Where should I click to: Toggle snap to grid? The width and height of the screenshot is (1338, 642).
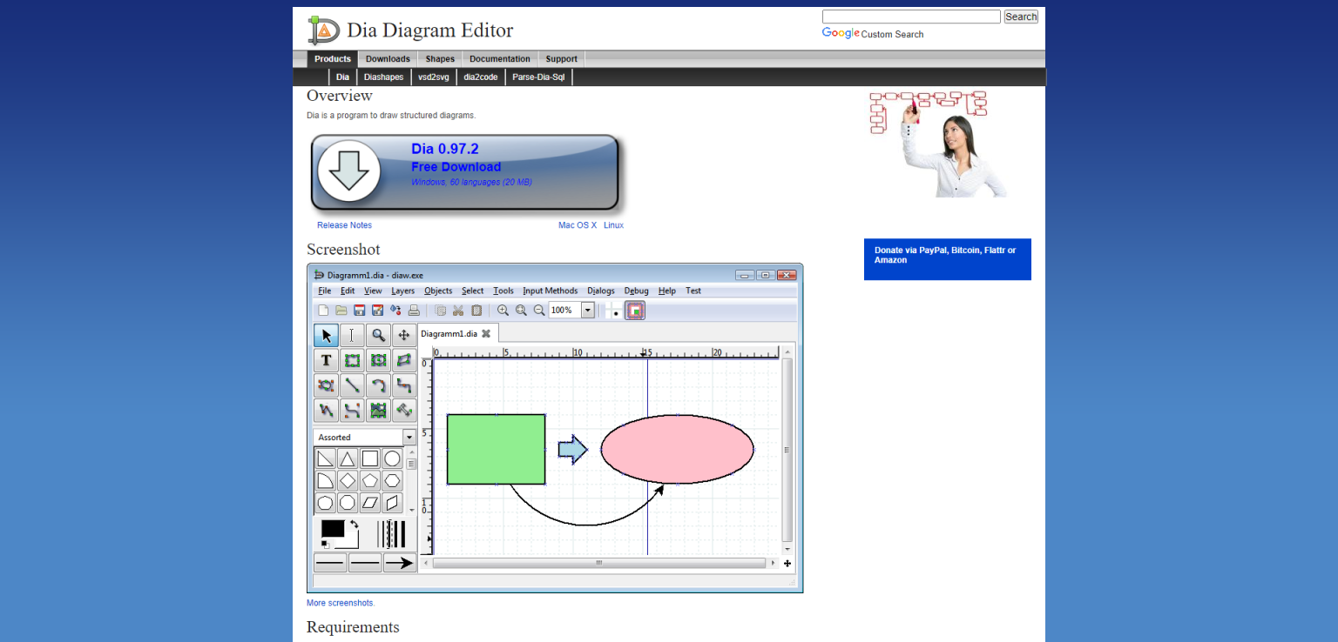[x=613, y=311]
